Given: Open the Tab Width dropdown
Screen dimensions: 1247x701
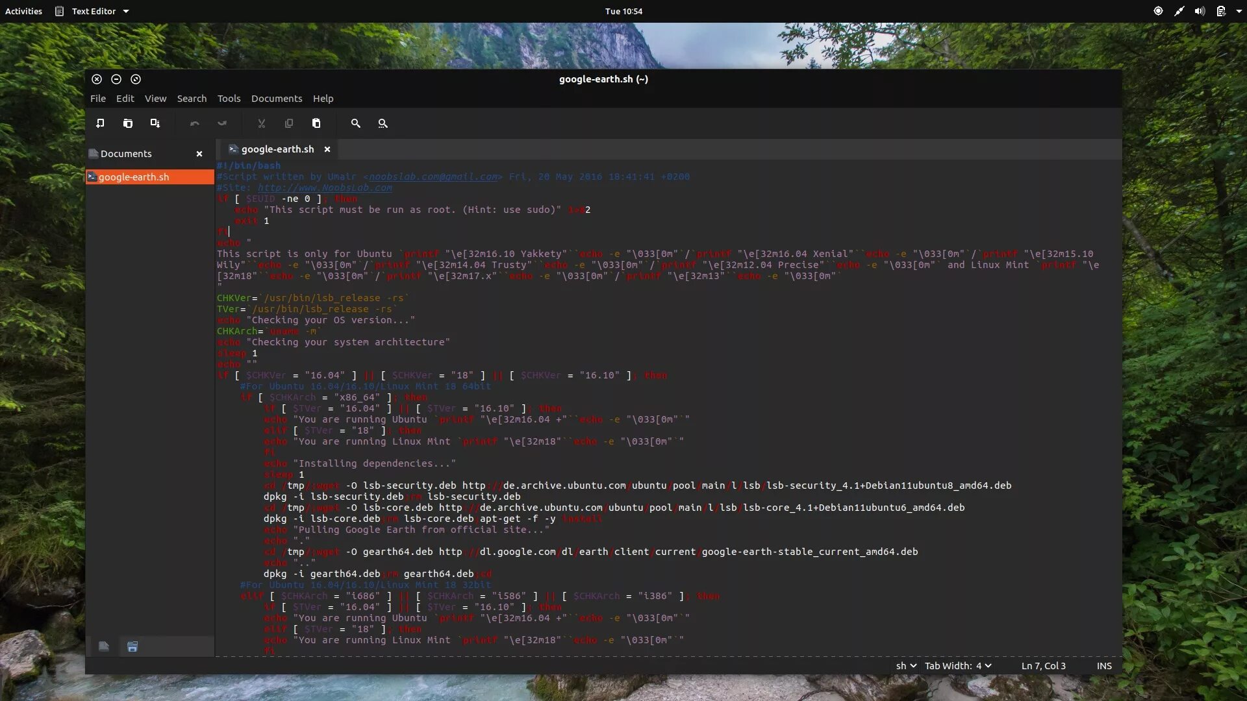Looking at the screenshot, I should [958, 666].
